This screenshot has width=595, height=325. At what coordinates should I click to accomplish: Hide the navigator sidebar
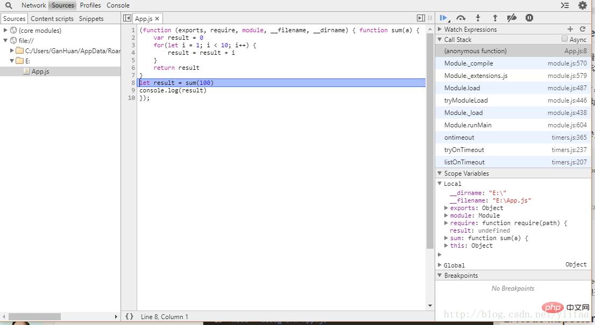click(x=127, y=18)
